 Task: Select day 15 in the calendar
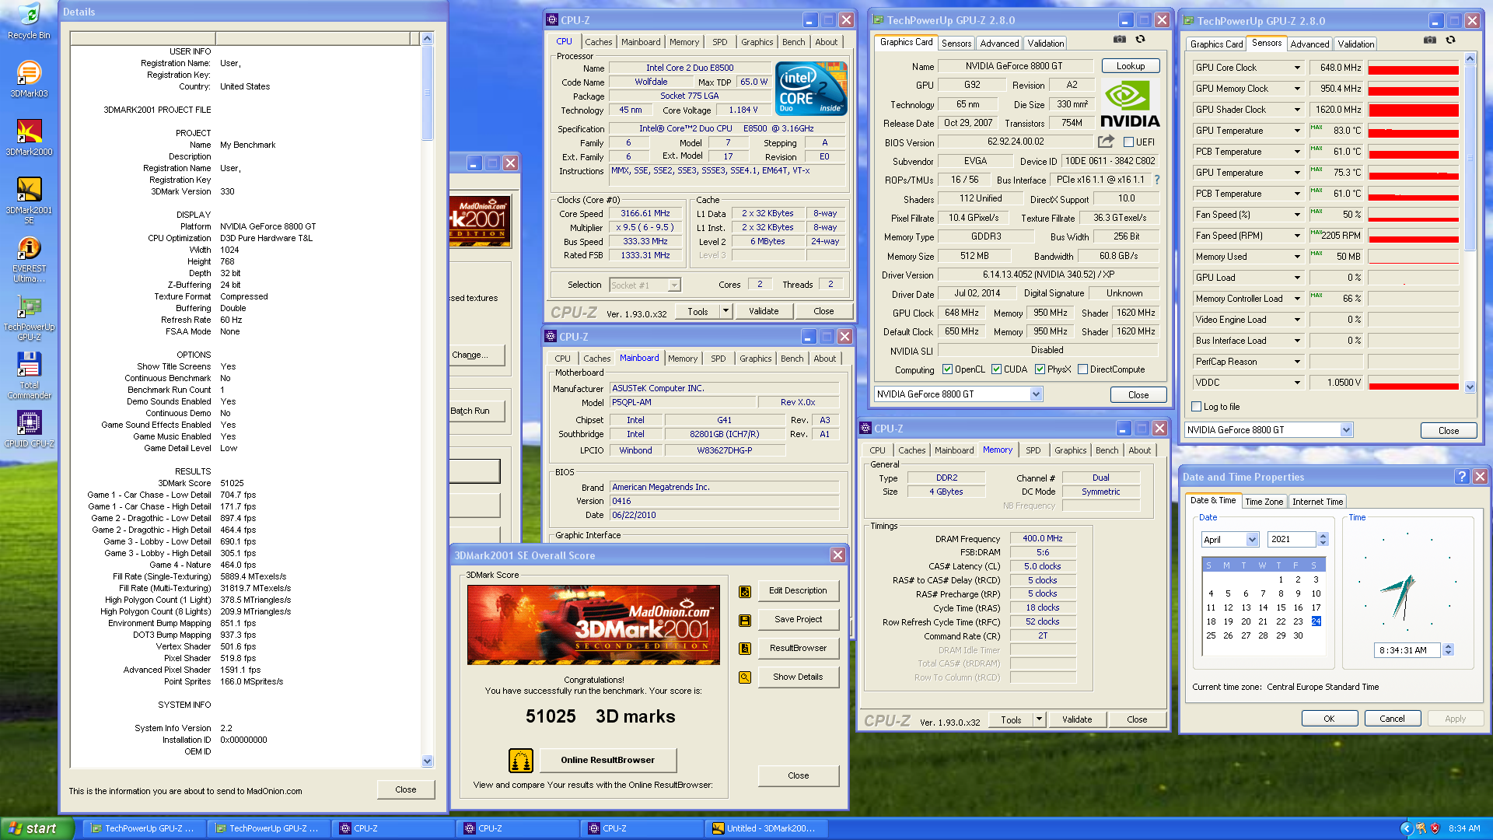point(1280,607)
